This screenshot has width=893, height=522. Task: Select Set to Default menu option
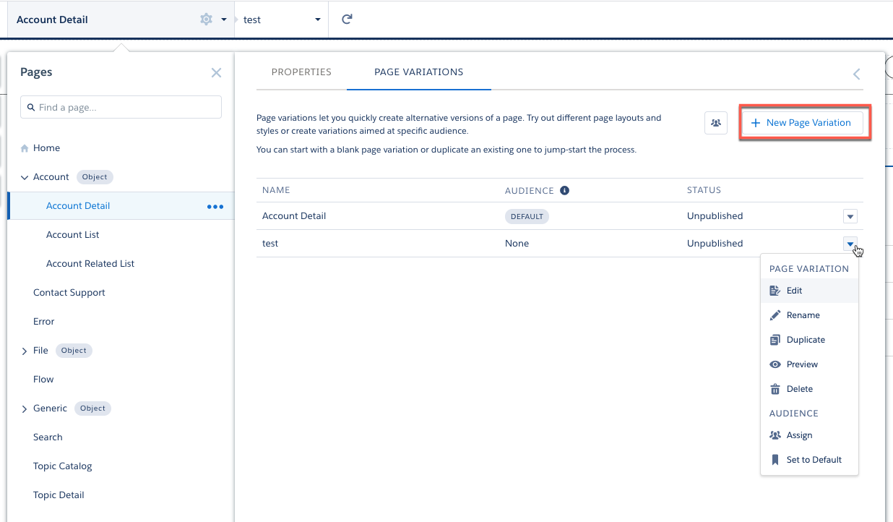click(814, 460)
